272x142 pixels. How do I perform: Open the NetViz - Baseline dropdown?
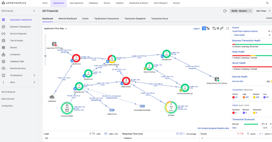pyautogui.click(x=241, y=11)
